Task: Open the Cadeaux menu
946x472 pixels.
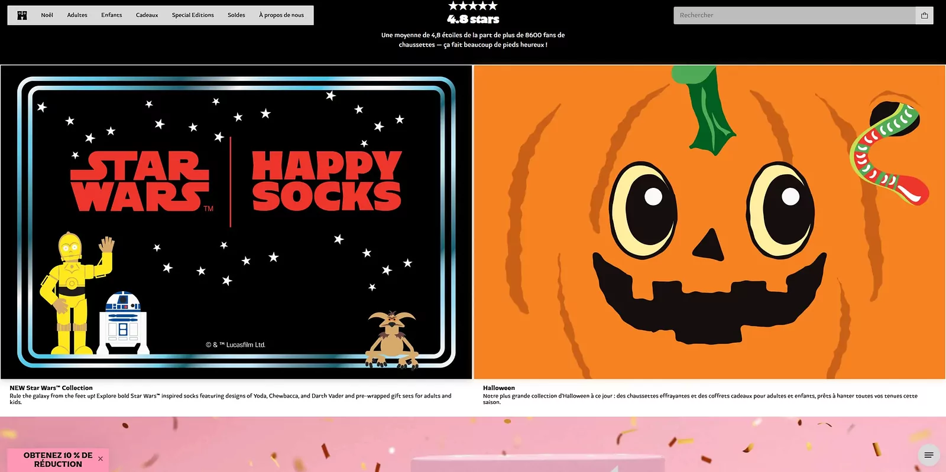Action: pos(147,15)
